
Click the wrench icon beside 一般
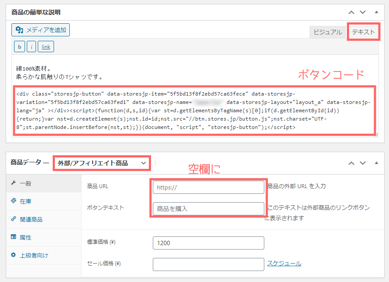[14, 183]
